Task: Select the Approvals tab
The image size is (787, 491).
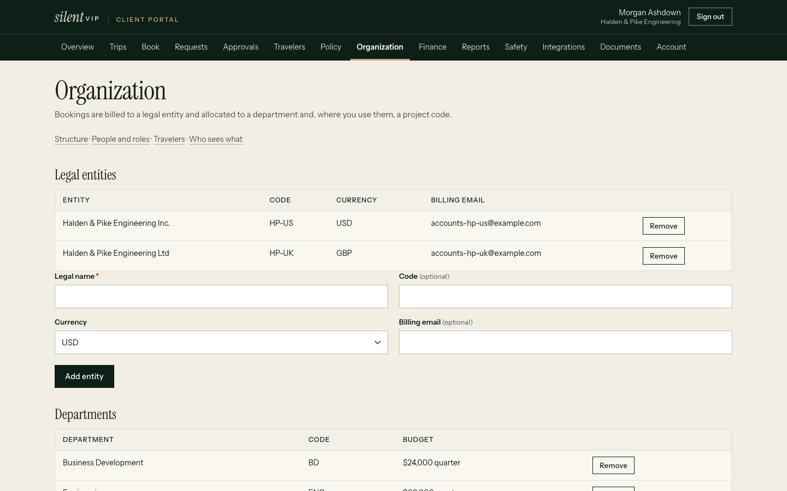Action: coord(240,47)
